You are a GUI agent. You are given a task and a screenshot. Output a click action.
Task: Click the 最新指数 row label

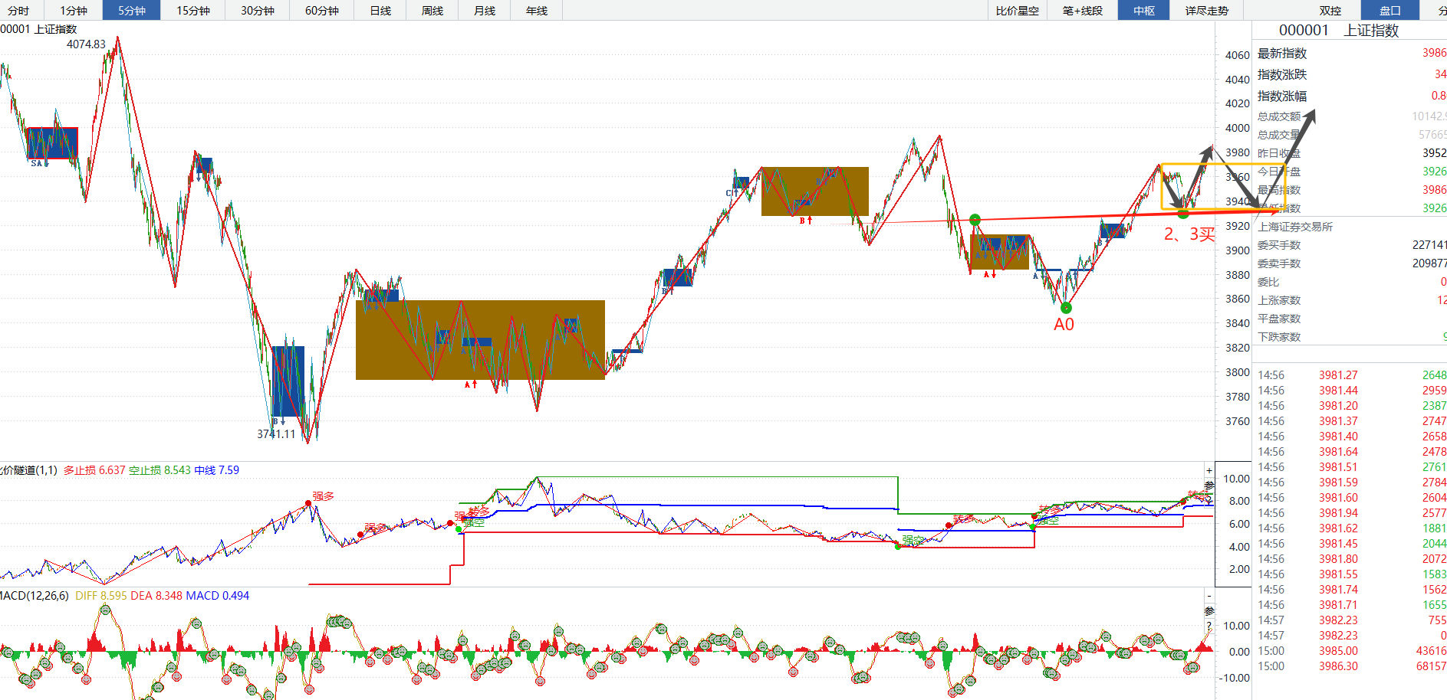(1282, 54)
